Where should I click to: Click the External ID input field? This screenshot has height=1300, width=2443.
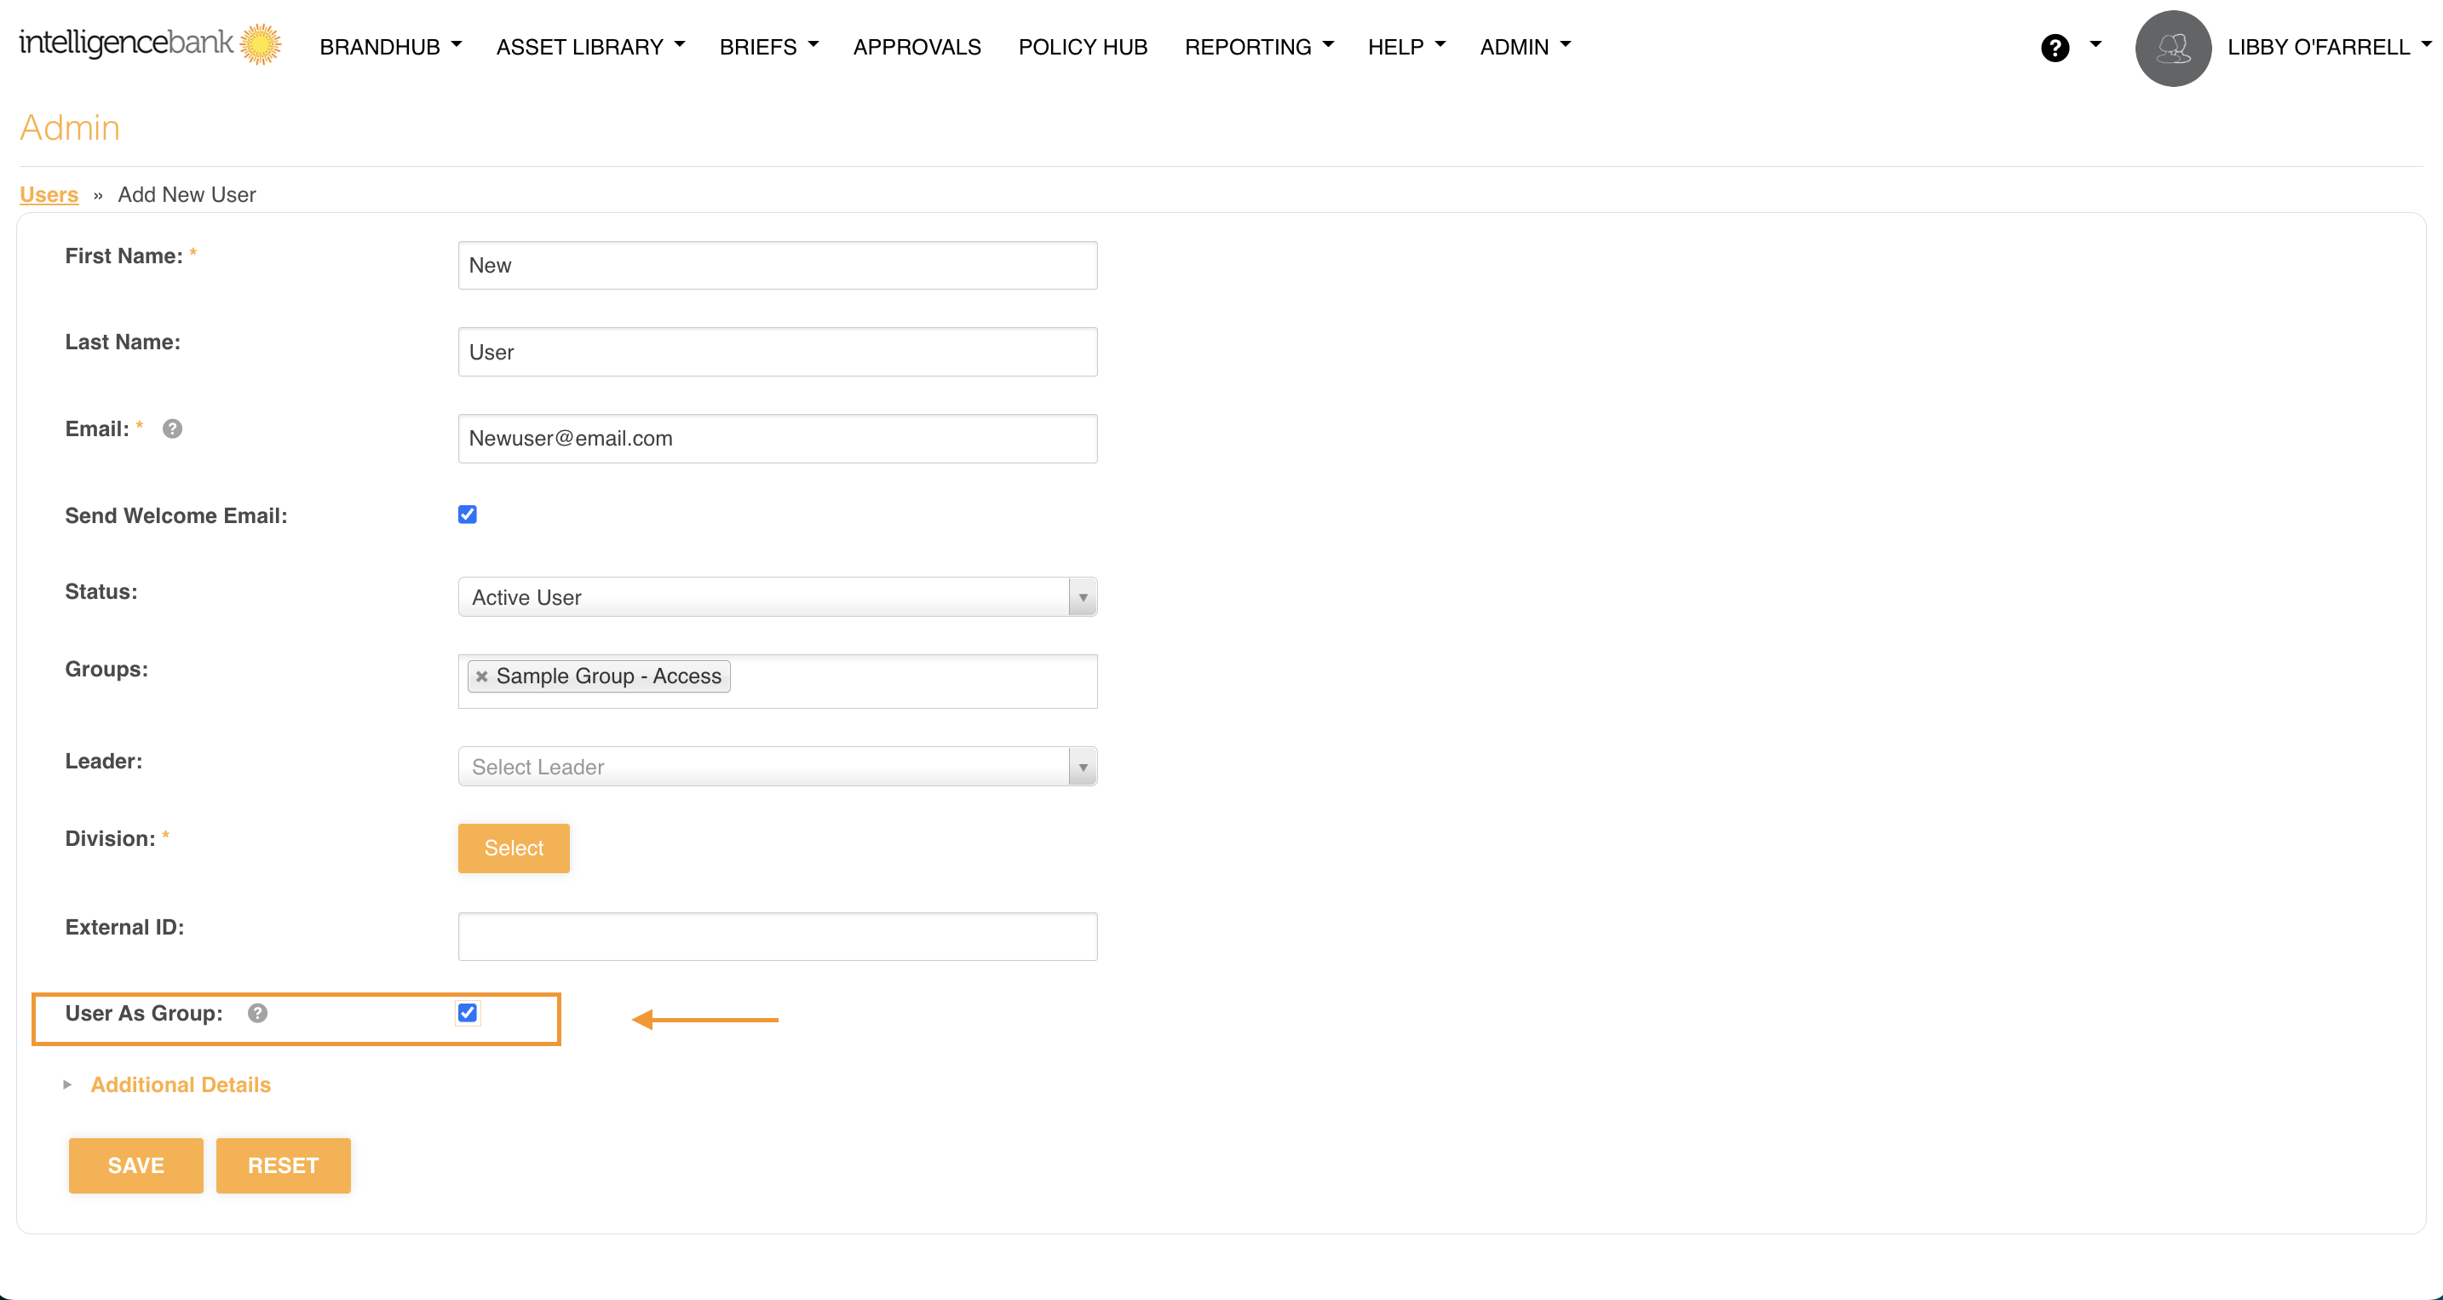point(777,937)
